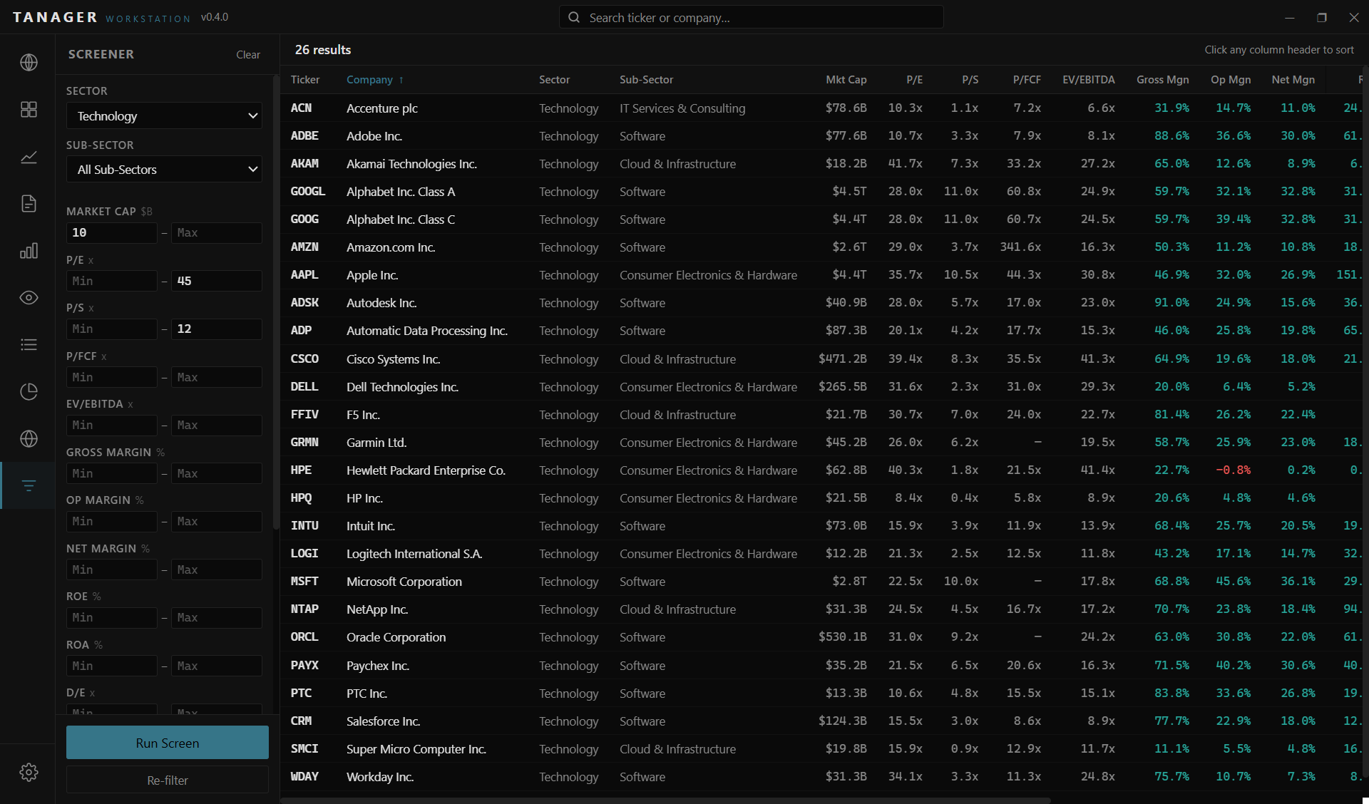Select the screener filter icon in sidebar

(29, 485)
